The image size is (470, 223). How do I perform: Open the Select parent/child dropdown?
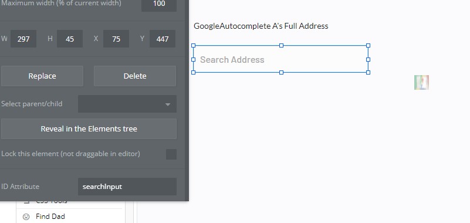[127, 104]
